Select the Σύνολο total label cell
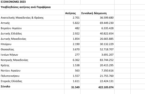Screen dimensions: 145x94 point(32,86)
